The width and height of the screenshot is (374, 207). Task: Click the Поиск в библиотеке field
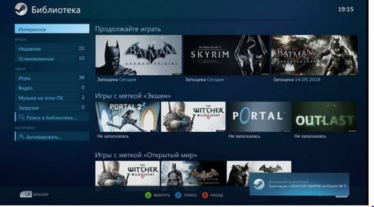pos(52,117)
